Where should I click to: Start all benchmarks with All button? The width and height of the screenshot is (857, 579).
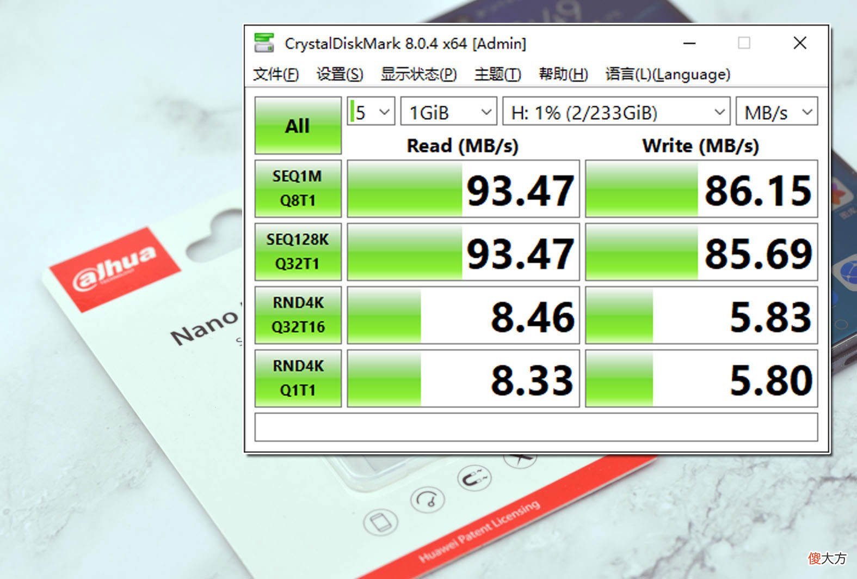point(298,125)
